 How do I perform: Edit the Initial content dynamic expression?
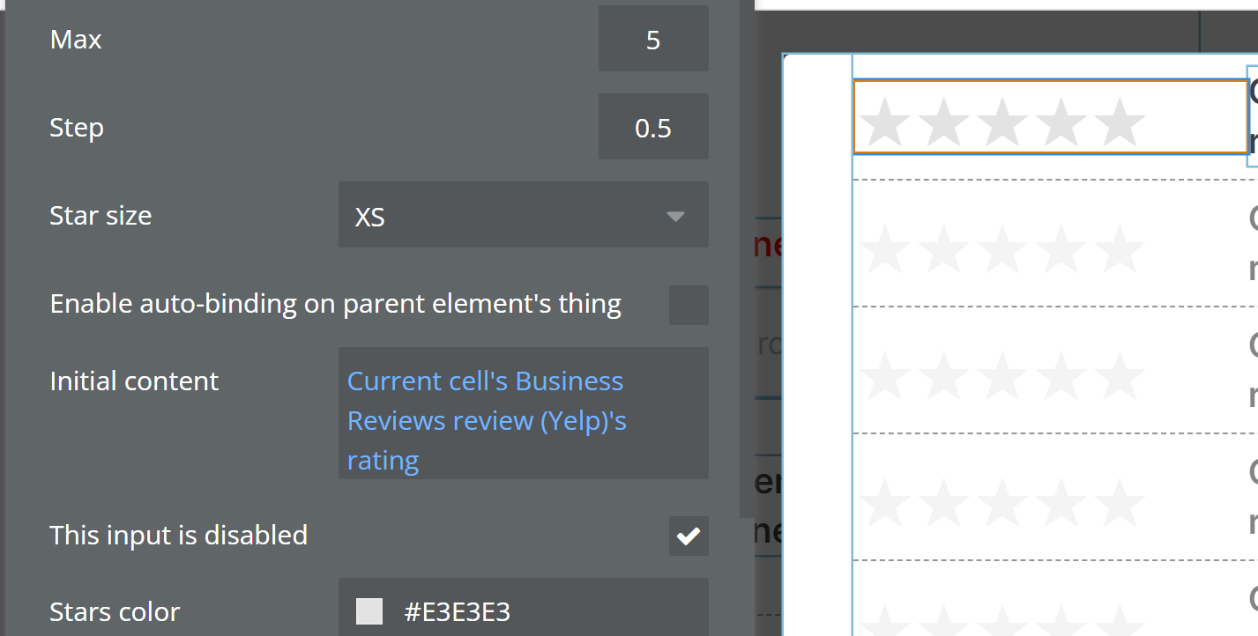[523, 420]
